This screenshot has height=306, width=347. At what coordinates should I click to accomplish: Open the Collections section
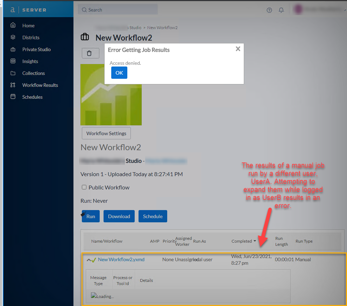pos(33,73)
